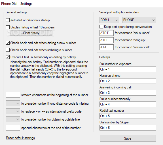Click 'to precede number for obtaining outside line'
This screenshot has height=145, width=163.
[x=50, y=119]
